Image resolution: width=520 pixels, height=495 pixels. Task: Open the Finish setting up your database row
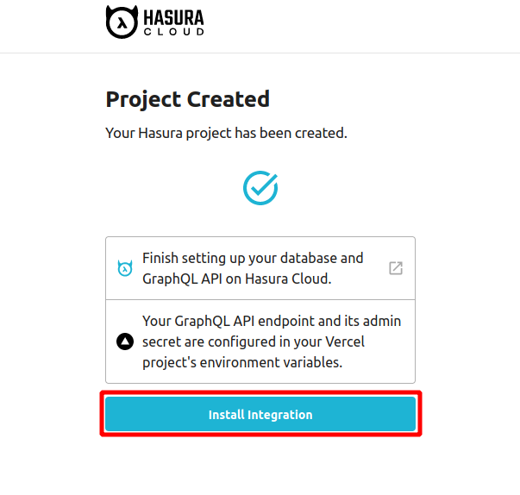point(260,268)
